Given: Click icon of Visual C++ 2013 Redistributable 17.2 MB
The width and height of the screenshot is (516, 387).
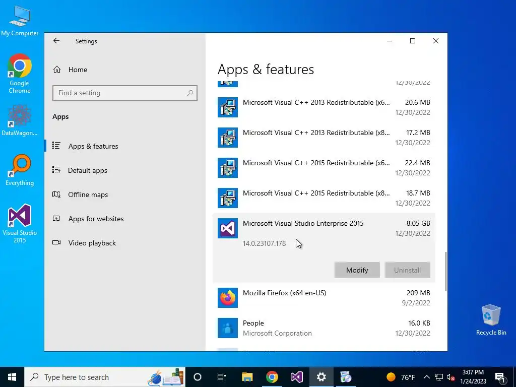Looking at the screenshot, I should pyautogui.click(x=227, y=138).
